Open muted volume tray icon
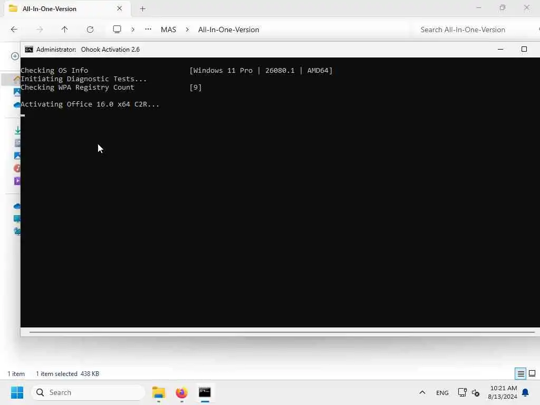This screenshot has height=405, width=540. click(x=476, y=392)
